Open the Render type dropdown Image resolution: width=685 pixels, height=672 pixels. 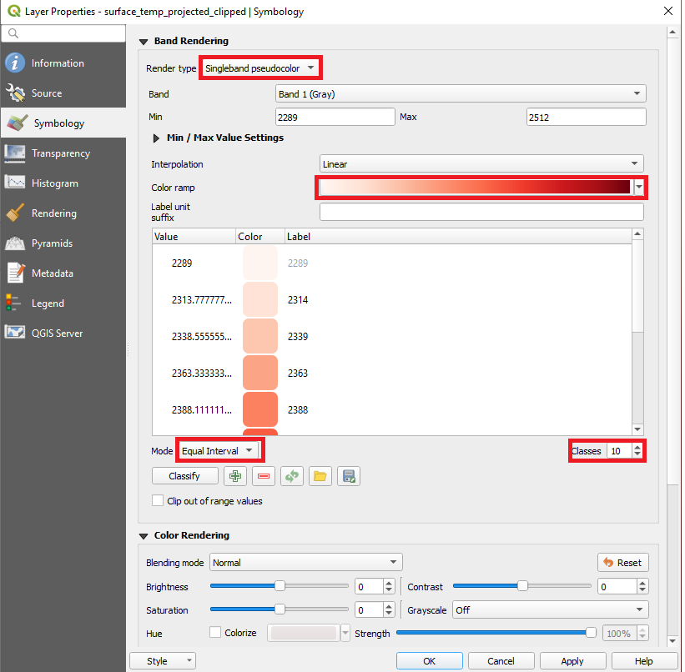(x=260, y=68)
